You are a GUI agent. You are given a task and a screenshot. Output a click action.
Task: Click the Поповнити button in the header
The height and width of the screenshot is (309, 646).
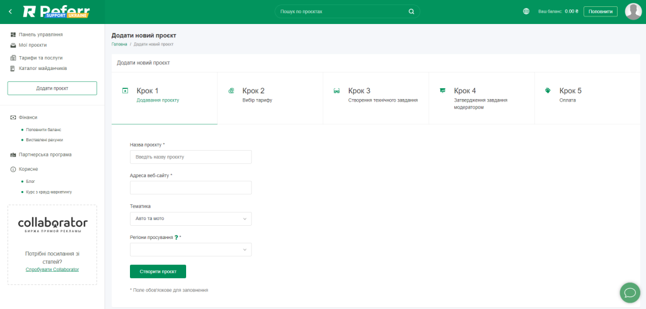click(x=600, y=11)
